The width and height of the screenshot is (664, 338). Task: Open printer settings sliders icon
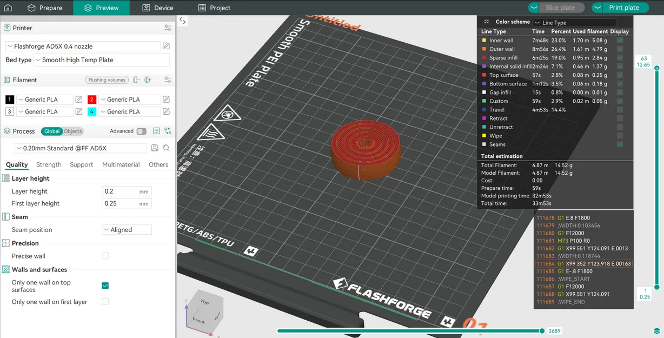(x=168, y=28)
